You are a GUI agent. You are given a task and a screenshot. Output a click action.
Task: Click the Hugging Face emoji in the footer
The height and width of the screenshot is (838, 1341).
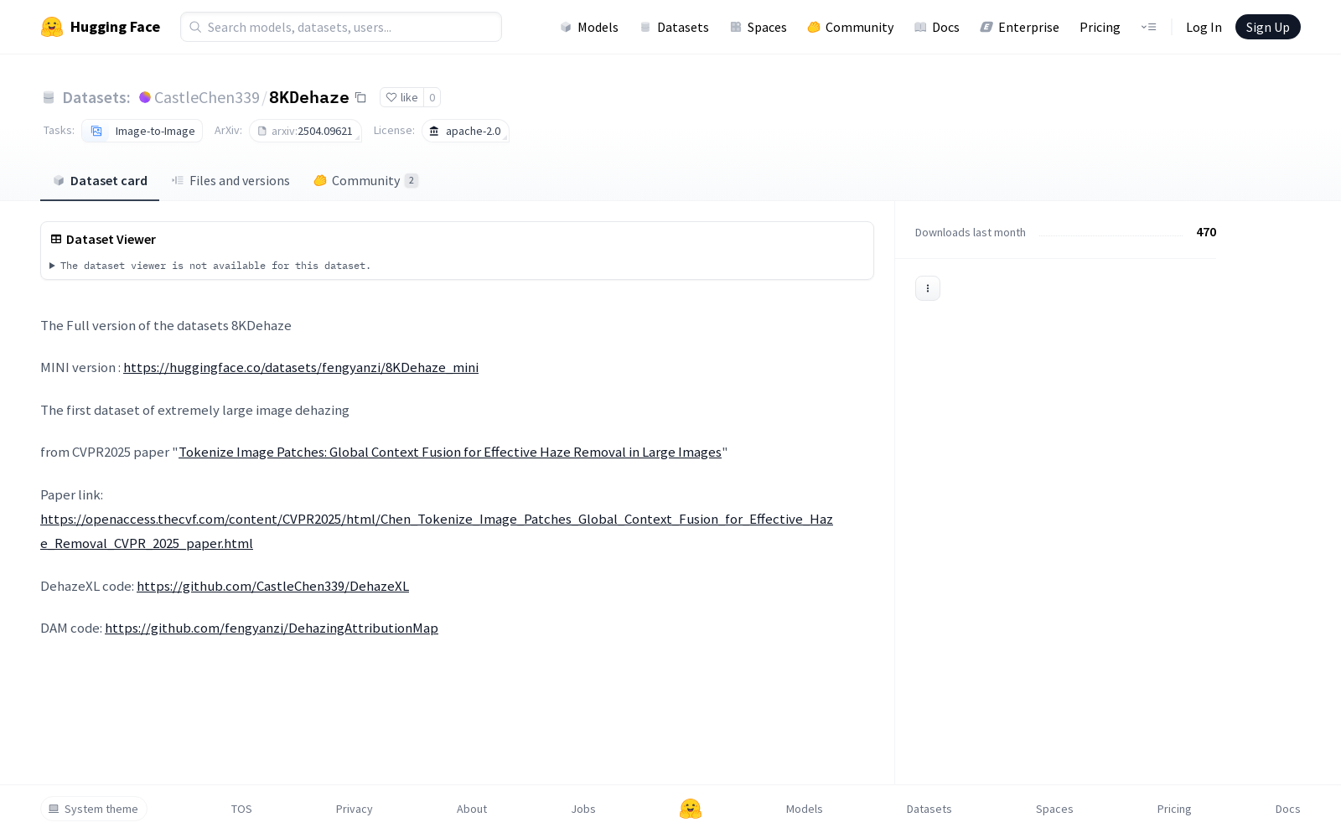click(691, 809)
